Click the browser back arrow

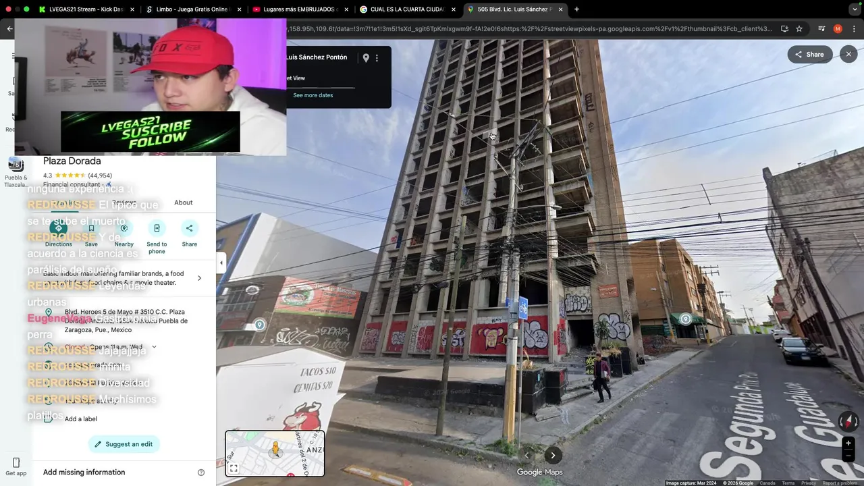(9, 28)
